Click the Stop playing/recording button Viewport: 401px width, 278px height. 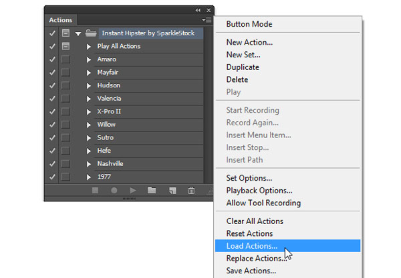tap(95, 191)
